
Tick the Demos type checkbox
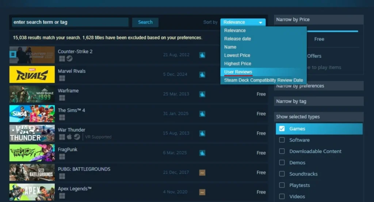coord(282,163)
